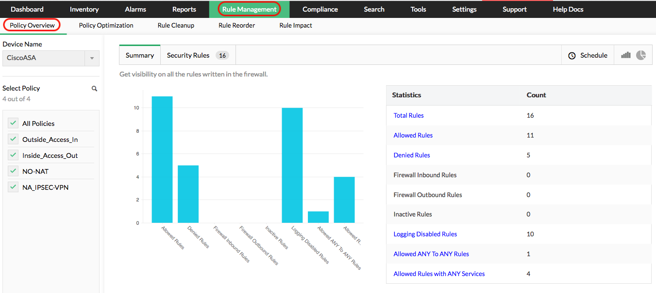The width and height of the screenshot is (656, 293).
Task: Uncheck the All Policies checkbox
Action: (x=14, y=123)
